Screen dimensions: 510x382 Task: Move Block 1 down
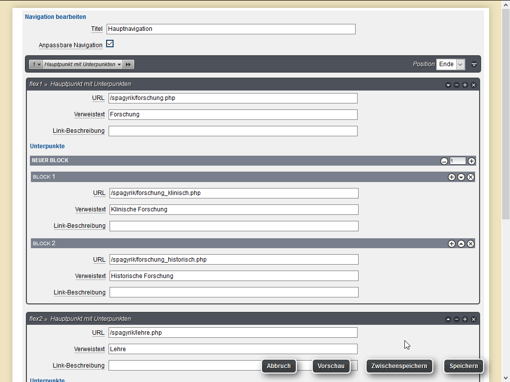pos(461,177)
